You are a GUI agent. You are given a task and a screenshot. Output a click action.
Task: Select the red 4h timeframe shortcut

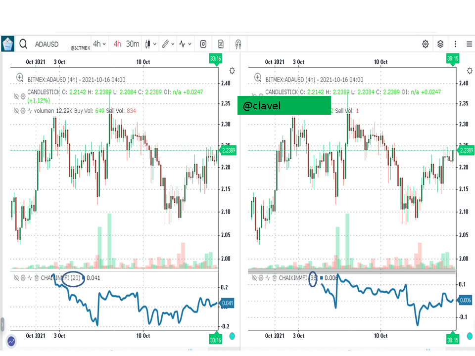click(x=117, y=44)
